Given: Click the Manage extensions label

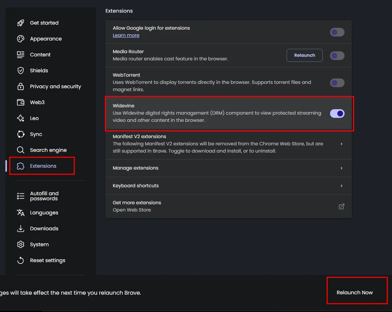Looking at the screenshot, I should tap(135, 168).
